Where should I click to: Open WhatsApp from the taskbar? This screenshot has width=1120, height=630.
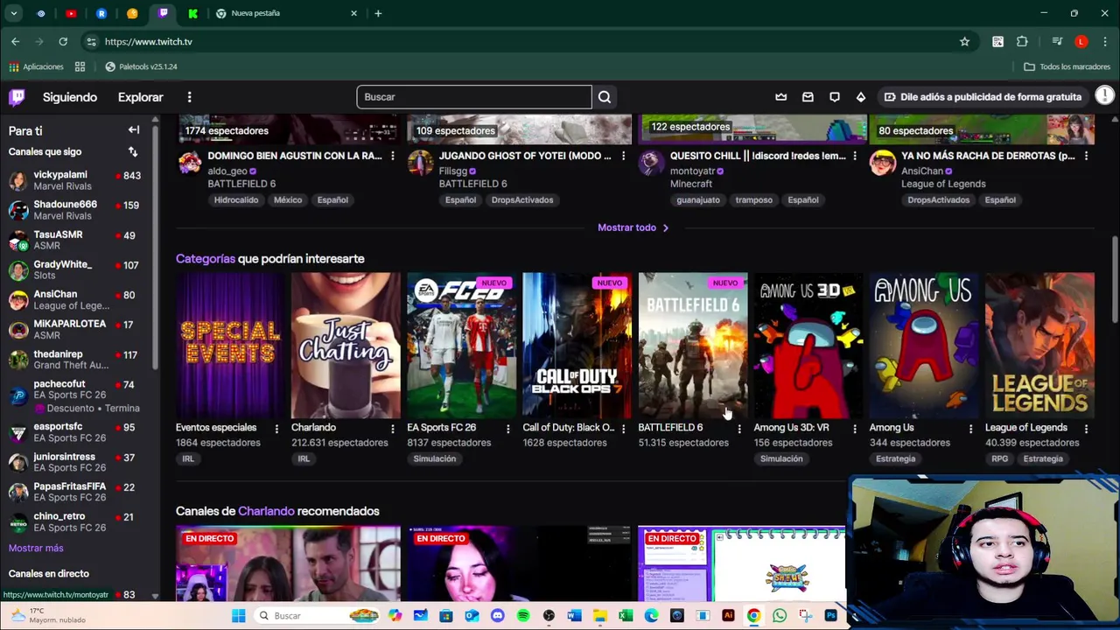pyautogui.click(x=780, y=616)
